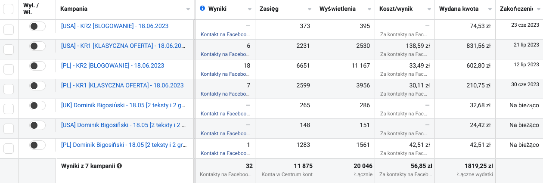Image resolution: width=543 pixels, height=183 pixels.
Task: Toggle the PL KR1 KLASYCZNA OFERTA campaign switch
Action: pyautogui.click(x=37, y=86)
